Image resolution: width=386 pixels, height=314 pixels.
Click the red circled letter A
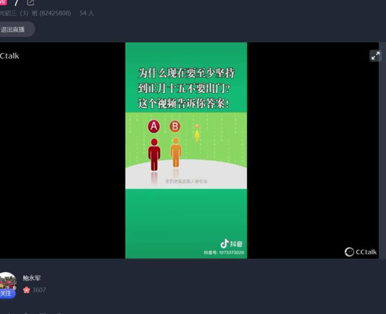click(x=154, y=126)
